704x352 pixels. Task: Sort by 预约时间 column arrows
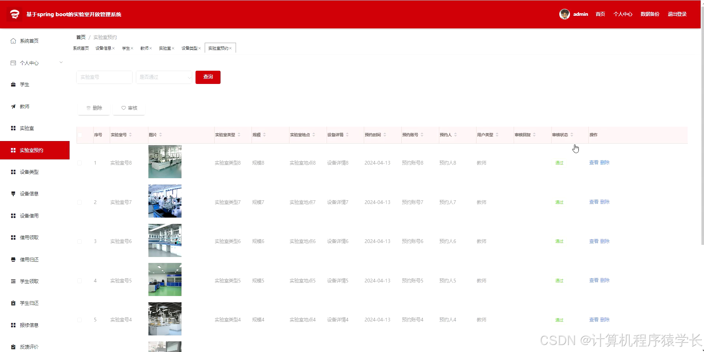point(385,135)
